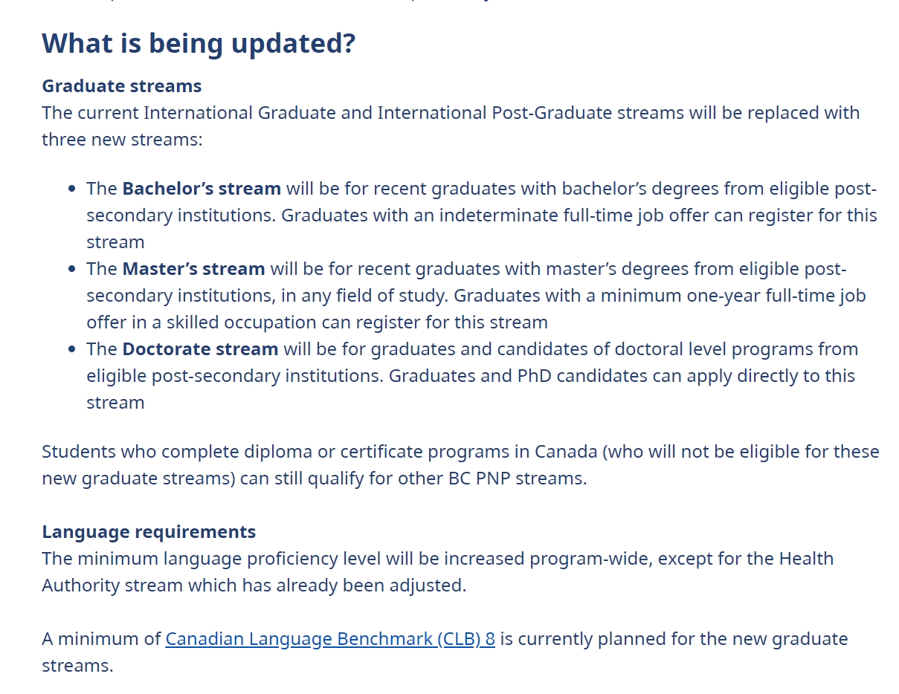Click the bullet point before Doctorate stream

[x=71, y=350]
